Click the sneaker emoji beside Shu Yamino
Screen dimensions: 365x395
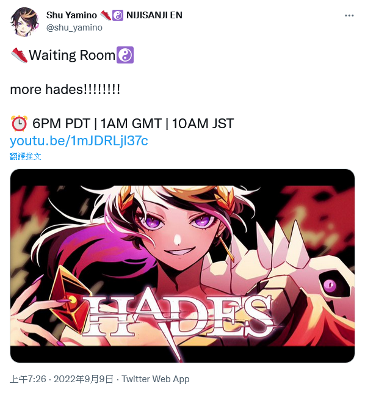click(106, 15)
